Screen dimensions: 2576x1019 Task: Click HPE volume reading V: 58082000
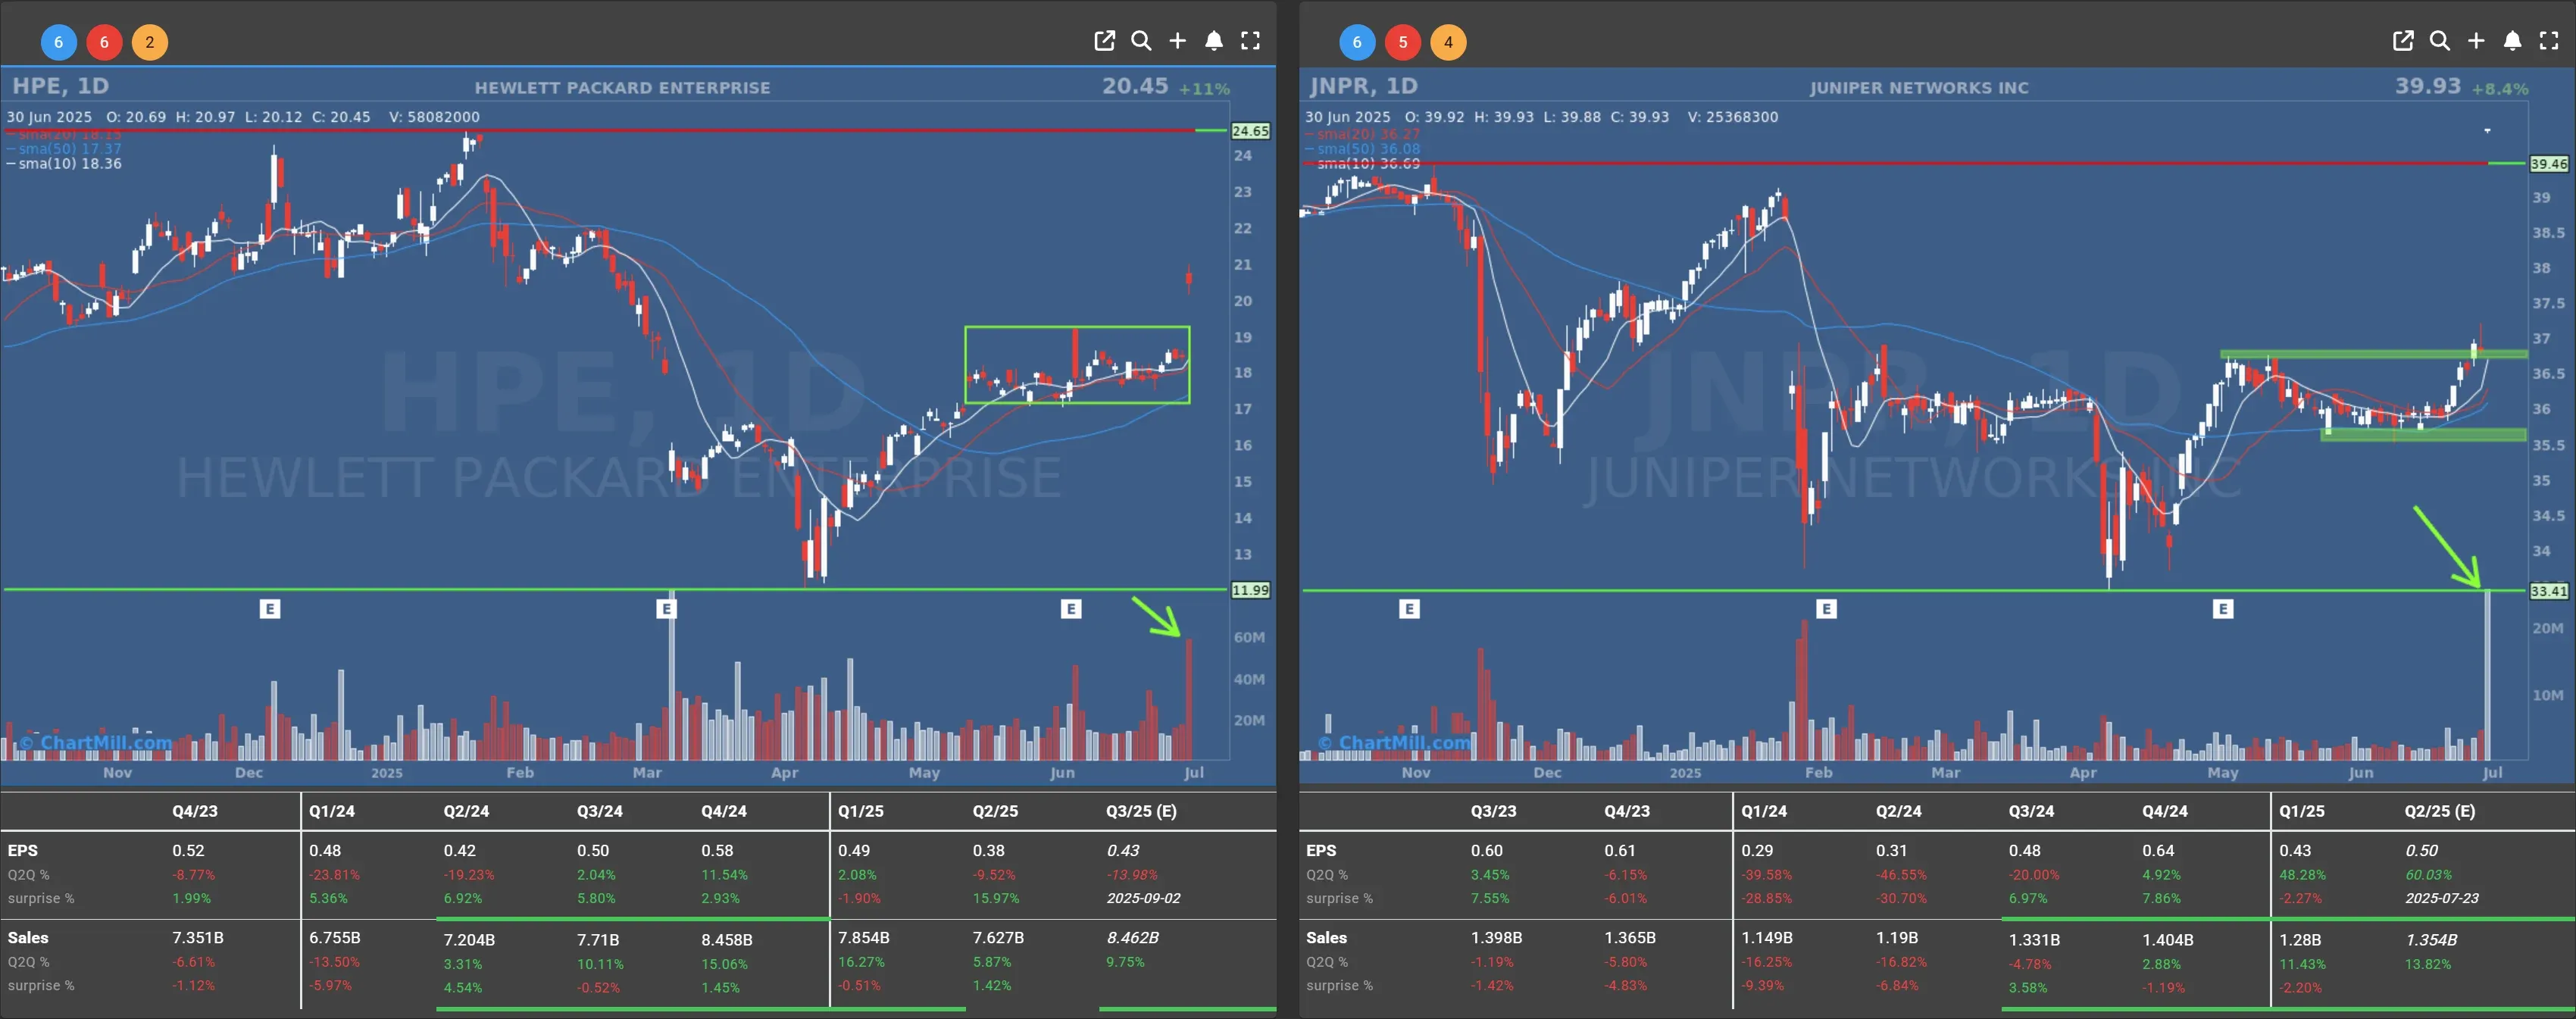click(434, 117)
